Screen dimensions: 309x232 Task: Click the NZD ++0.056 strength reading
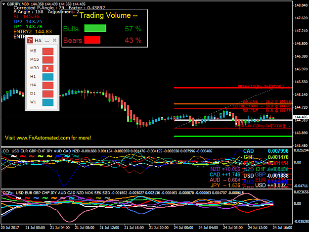pyautogui.click(x=225, y=169)
